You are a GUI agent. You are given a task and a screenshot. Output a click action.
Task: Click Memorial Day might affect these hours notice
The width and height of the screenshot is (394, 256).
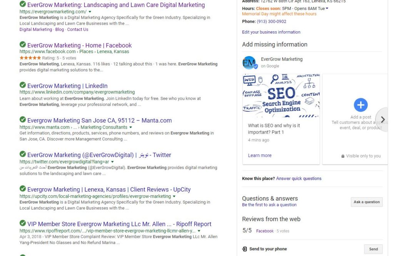[279, 14]
